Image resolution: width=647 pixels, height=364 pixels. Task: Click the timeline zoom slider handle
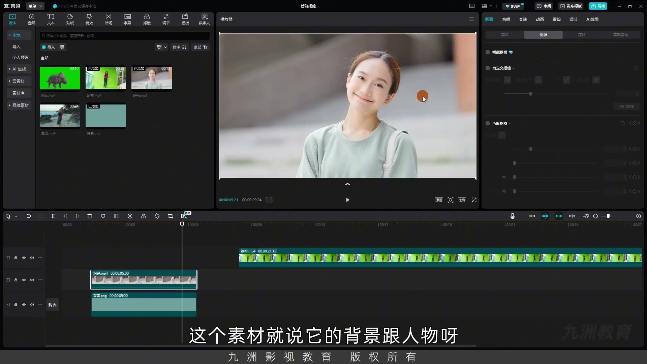click(x=608, y=216)
